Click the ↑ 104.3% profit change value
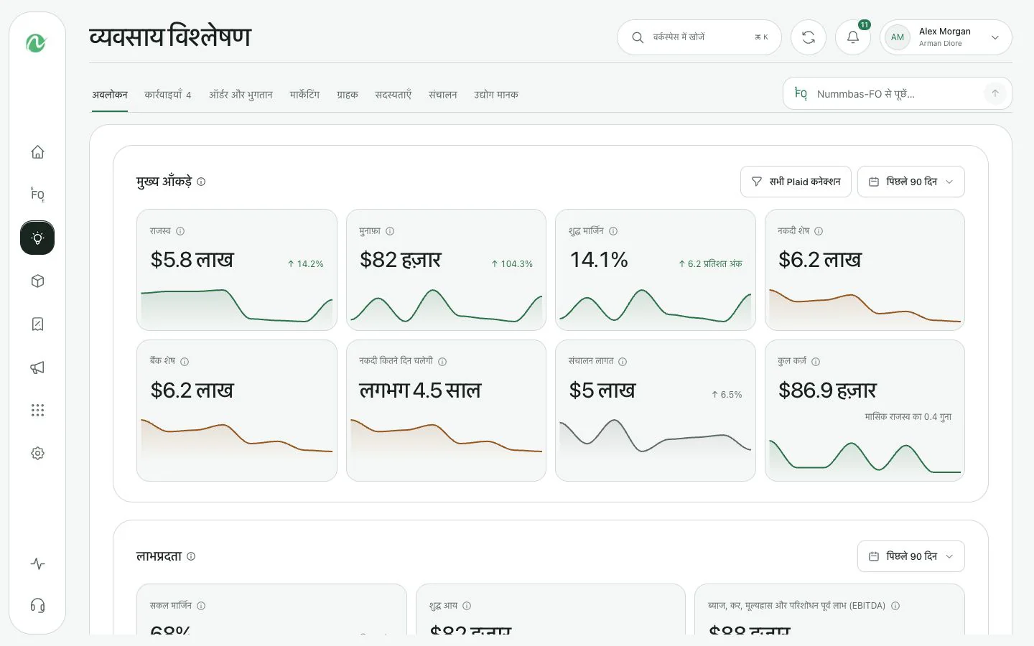 [x=512, y=264]
